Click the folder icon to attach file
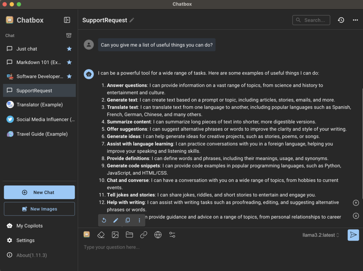This screenshot has width=363, height=271. (x=129, y=235)
